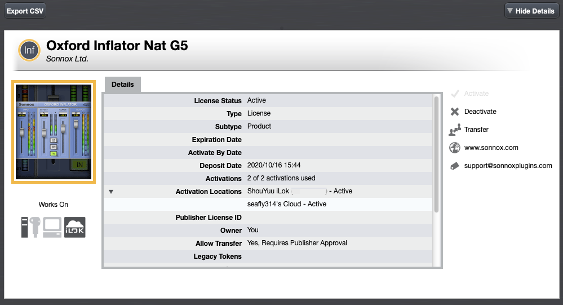This screenshot has width=563, height=305.
Task: Click the deposit date '2020/10/16 15:44'
Action: 273,165
